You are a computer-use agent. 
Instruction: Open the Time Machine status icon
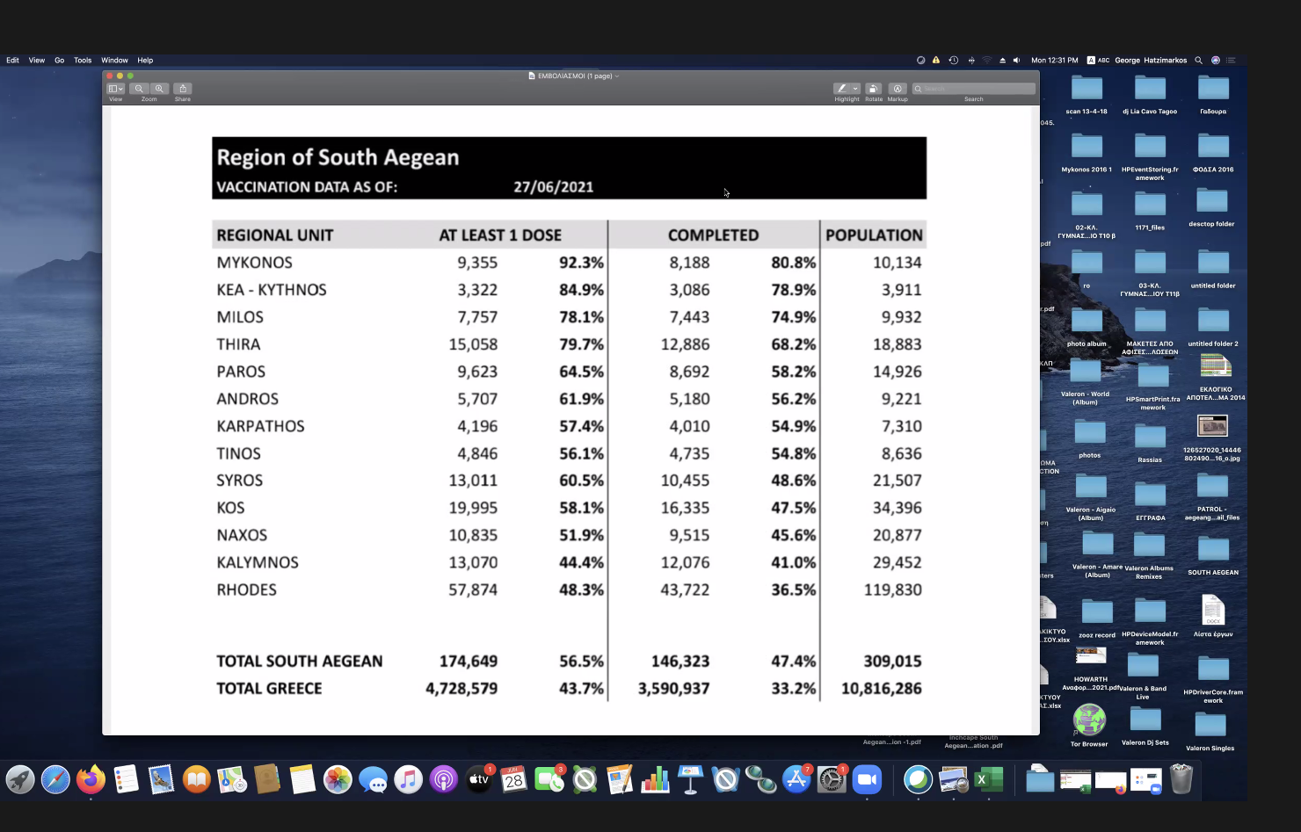coord(953,61)
